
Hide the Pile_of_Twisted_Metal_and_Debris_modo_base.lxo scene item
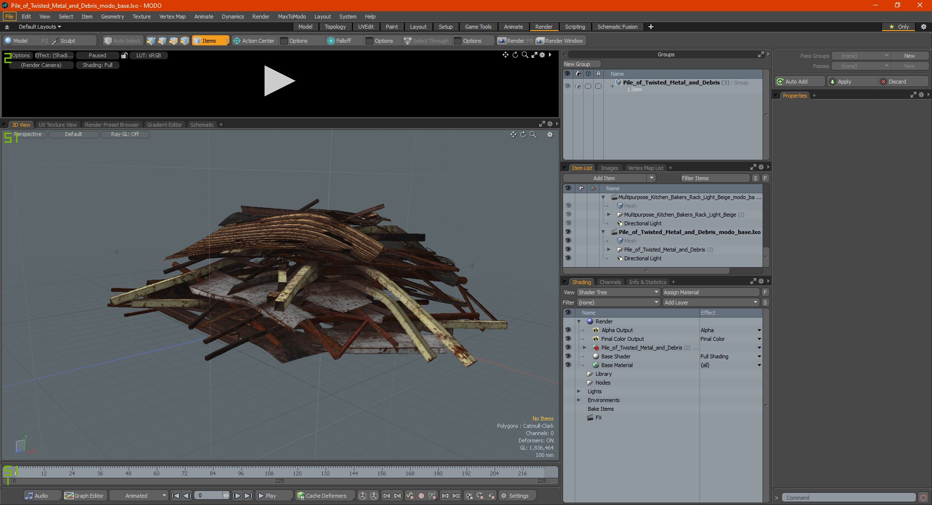[568, 232]
